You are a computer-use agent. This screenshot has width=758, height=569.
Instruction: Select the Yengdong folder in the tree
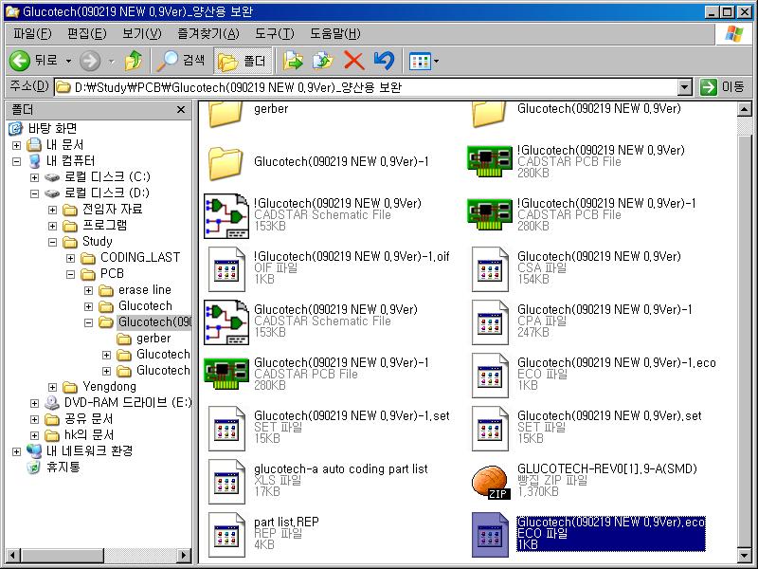tap(109, 387)
